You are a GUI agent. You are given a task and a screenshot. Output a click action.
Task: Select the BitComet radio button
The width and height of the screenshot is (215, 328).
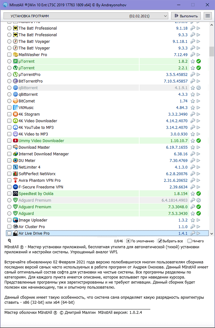9,101
